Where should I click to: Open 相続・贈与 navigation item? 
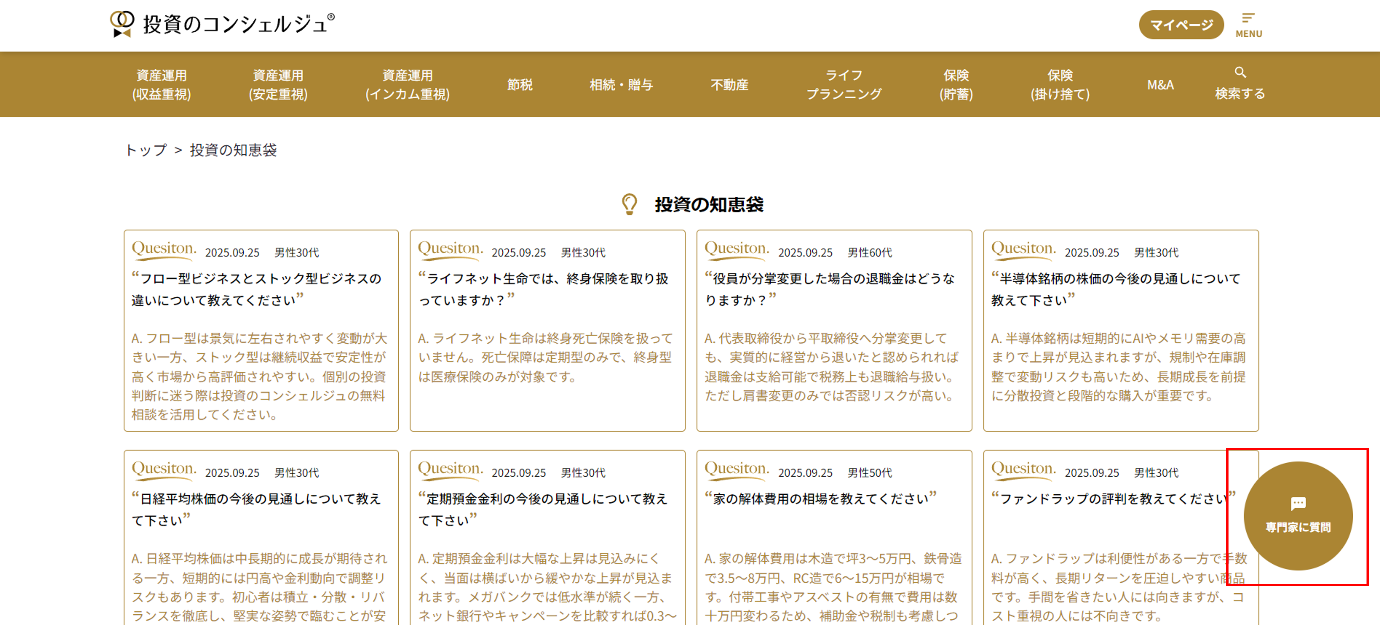pyautogui.click(x=621, y=85)
